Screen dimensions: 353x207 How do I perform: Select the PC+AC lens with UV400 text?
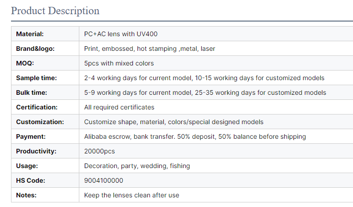(121, 34)
